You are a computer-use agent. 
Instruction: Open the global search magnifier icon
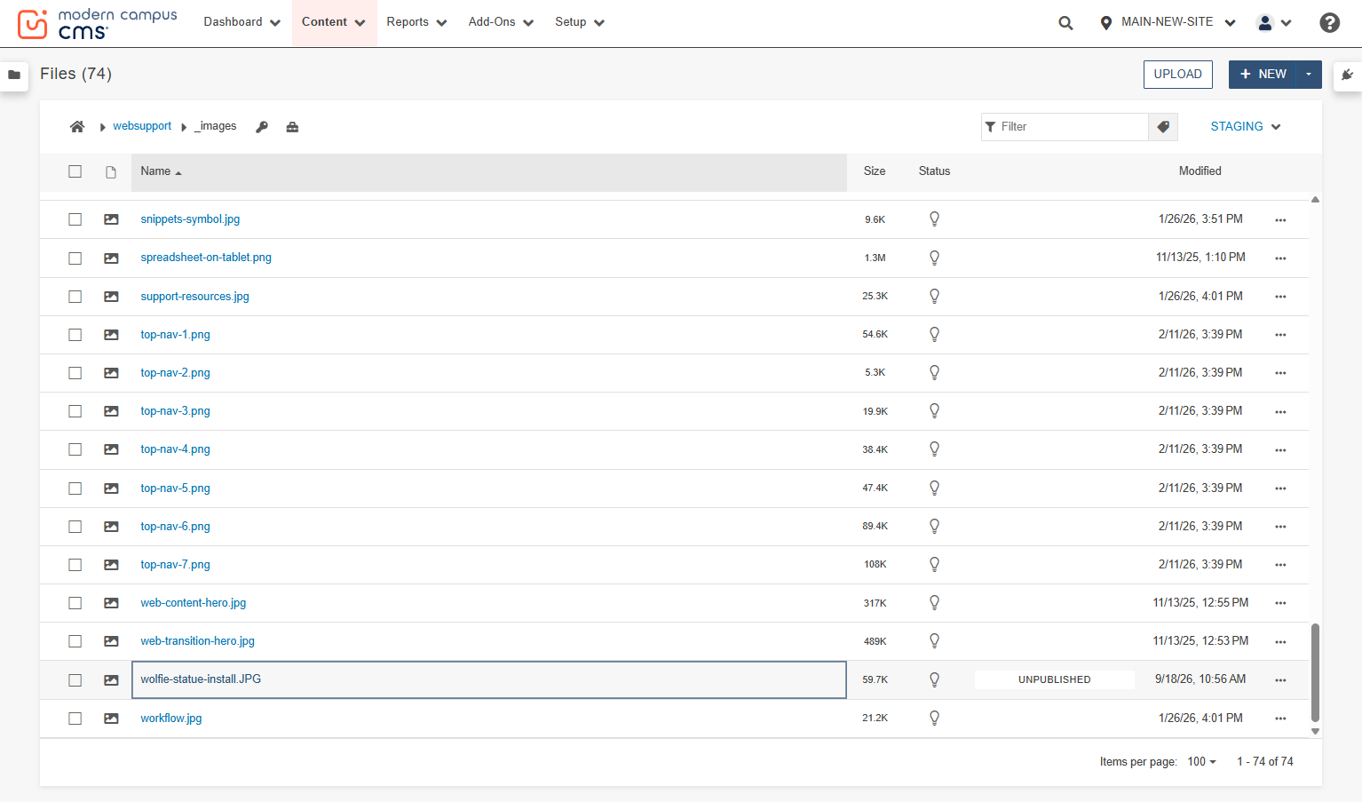[1065, 23]
